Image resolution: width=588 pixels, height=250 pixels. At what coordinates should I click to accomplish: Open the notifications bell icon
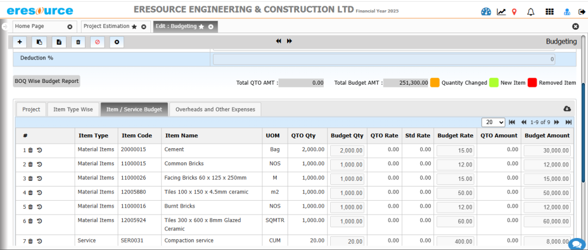coord(530,11)
